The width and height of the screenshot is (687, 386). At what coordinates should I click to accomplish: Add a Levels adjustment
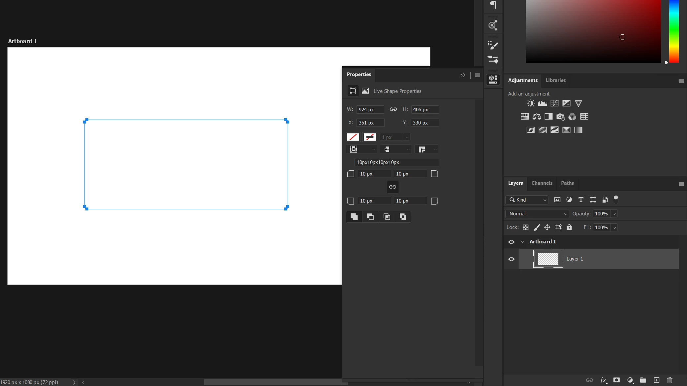coord(542,103)
